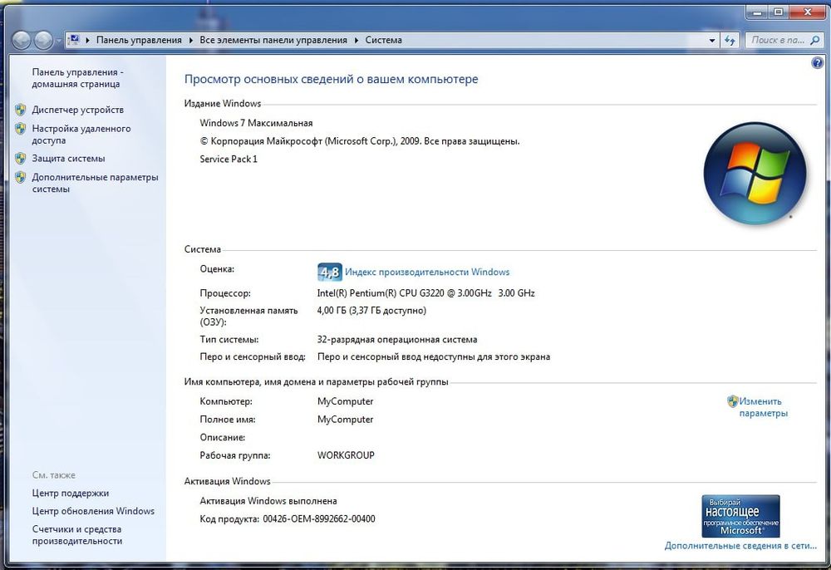This screenshot has height=570, width=831.
Task: Minimize the System window
Action: coord(757,12)
